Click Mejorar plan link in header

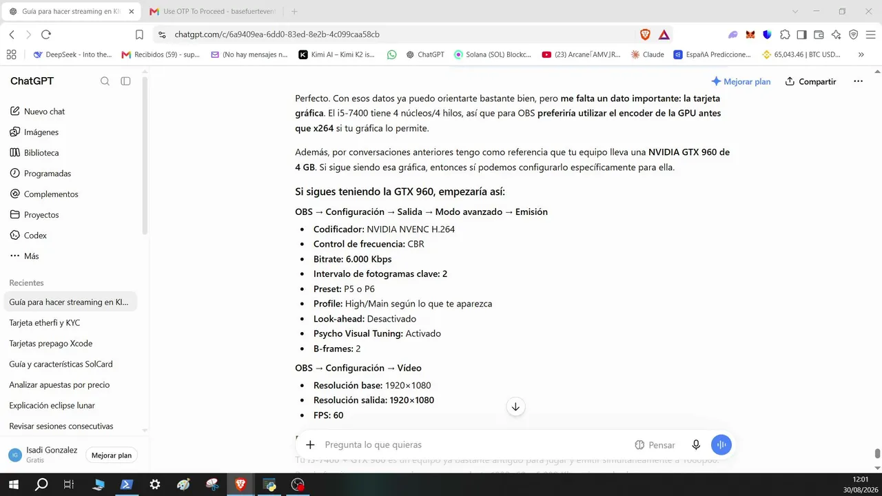click(x=741, y=81)
